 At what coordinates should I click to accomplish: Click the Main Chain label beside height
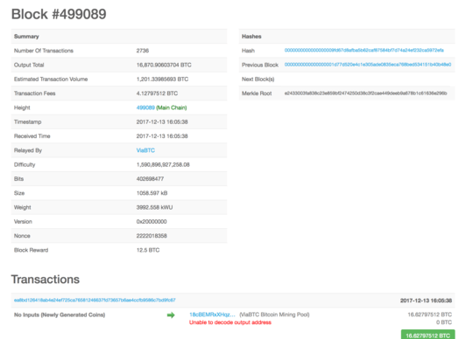click(x=172, y=107)
